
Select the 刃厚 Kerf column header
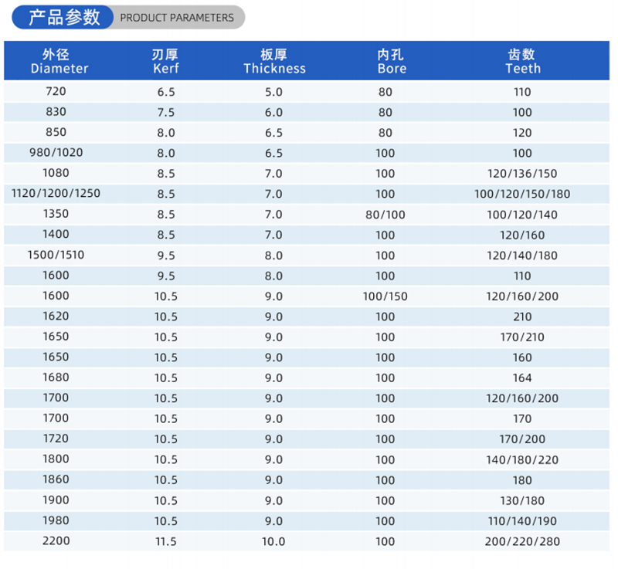(165, 61)
